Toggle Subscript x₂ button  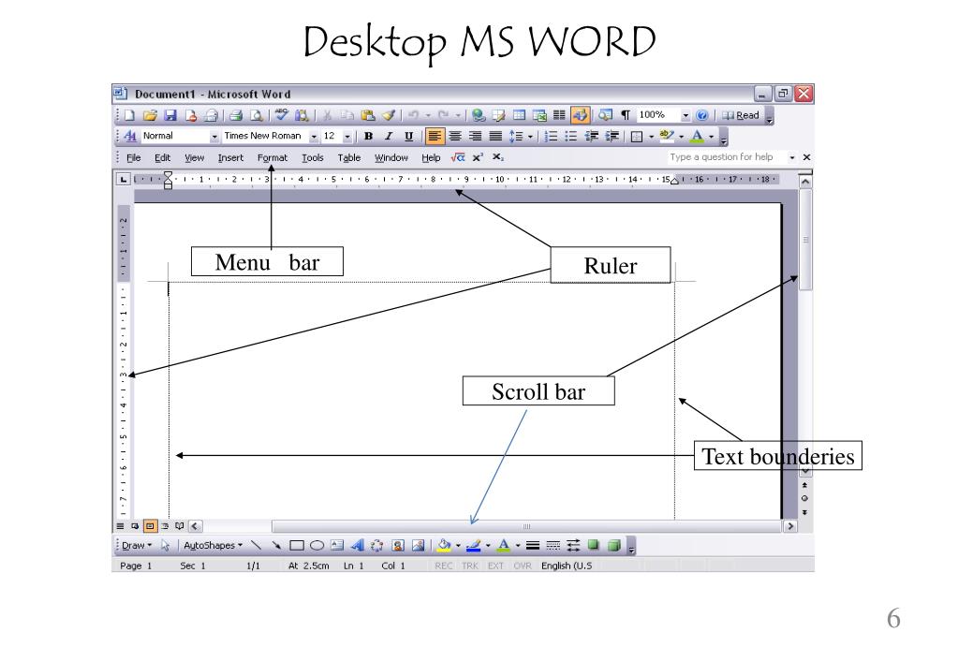click(498, 157)
